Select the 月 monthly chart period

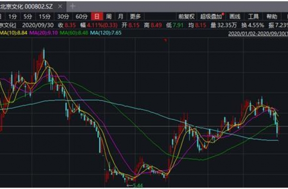tap(120, 17)
